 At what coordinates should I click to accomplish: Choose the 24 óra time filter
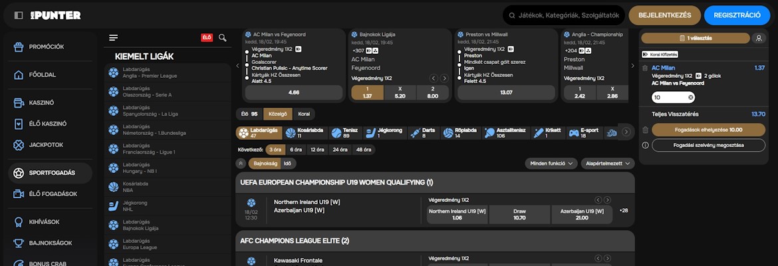(340, 150)
